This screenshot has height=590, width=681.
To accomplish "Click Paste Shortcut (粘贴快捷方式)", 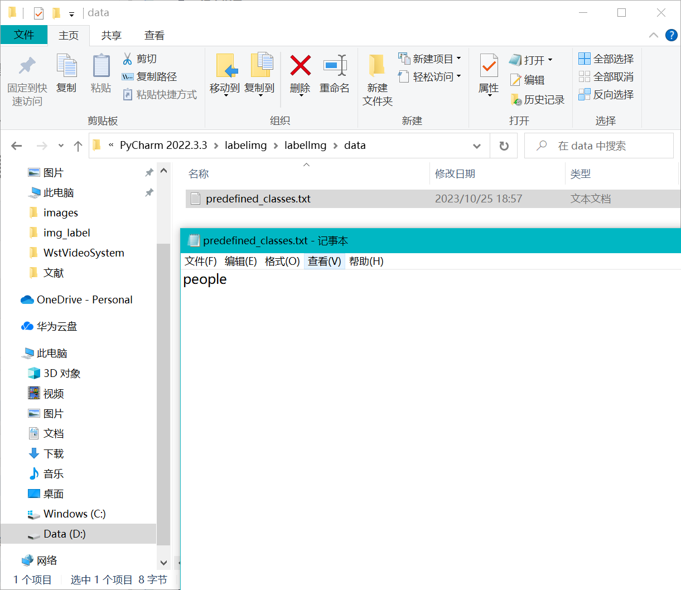I will [160, 94].
